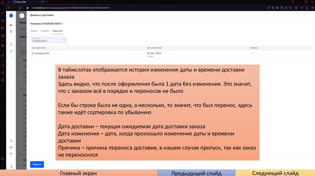Click the Данные о доставке title

click(x=42, y=15)
